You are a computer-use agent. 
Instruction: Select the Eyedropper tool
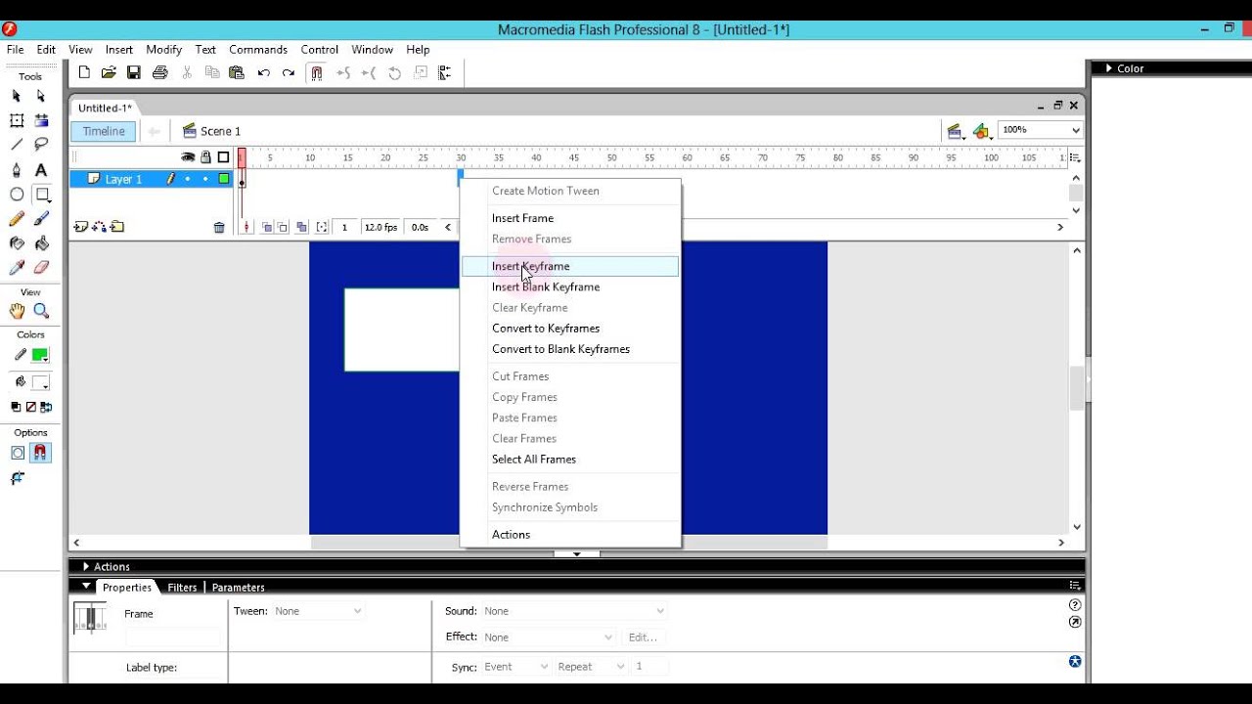17,268
